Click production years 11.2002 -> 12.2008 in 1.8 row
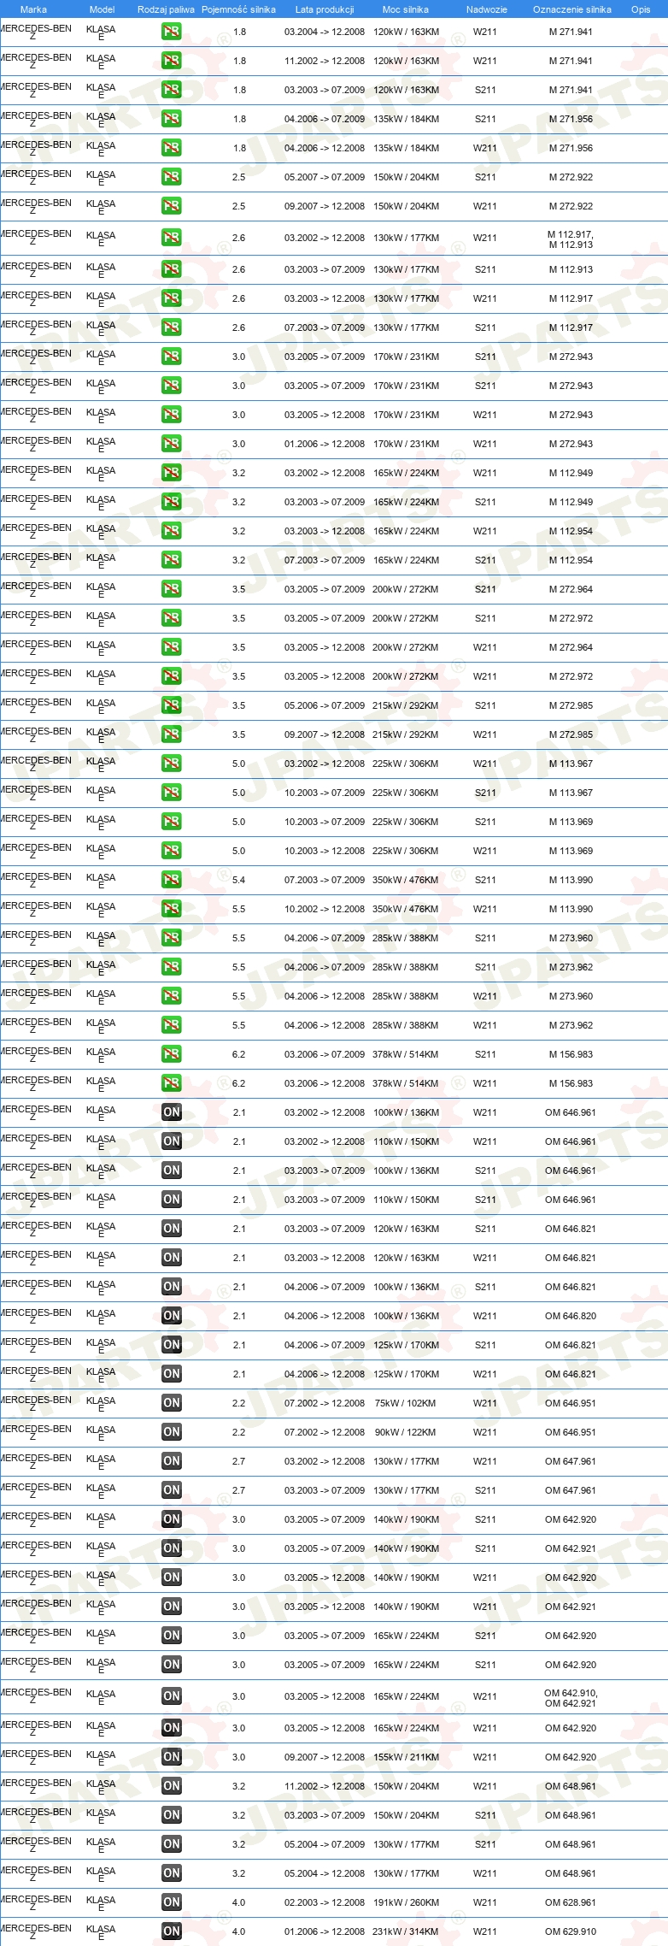 [x=325, y=61]
